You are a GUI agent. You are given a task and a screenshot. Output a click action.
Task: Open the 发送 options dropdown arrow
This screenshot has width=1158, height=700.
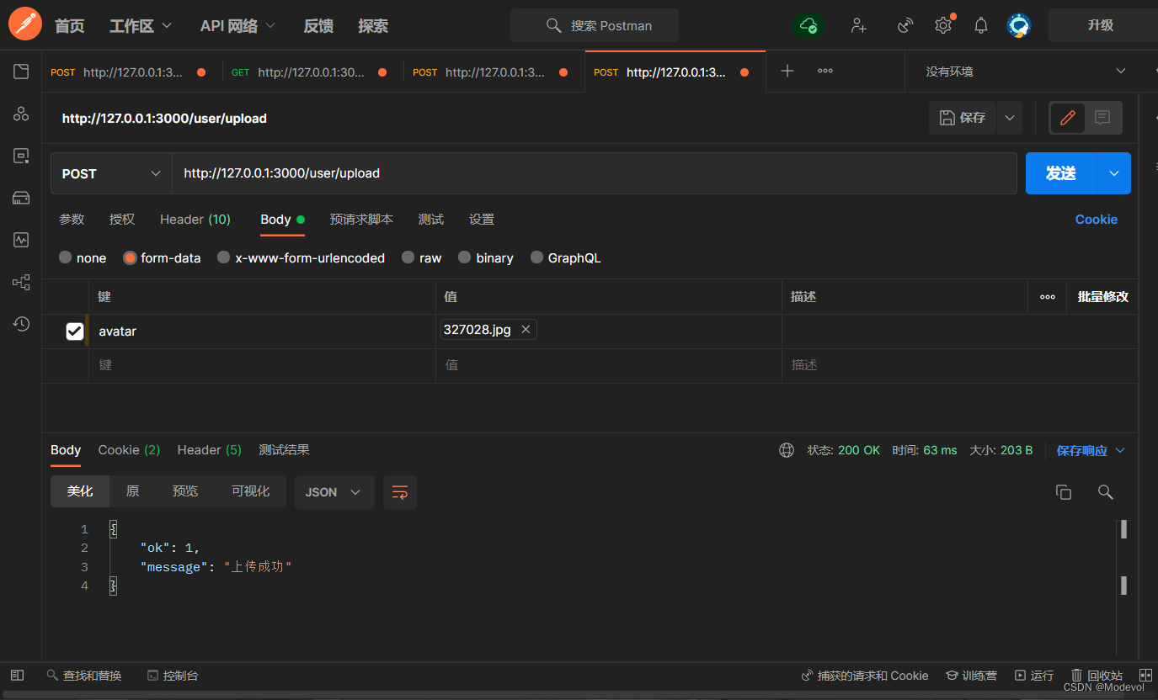click(x=1114, y=173)
